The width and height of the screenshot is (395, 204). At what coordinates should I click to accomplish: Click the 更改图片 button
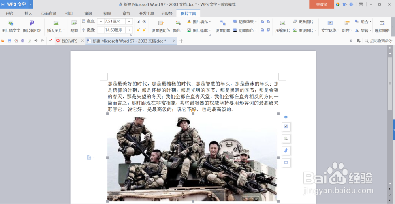pos(303,22)
